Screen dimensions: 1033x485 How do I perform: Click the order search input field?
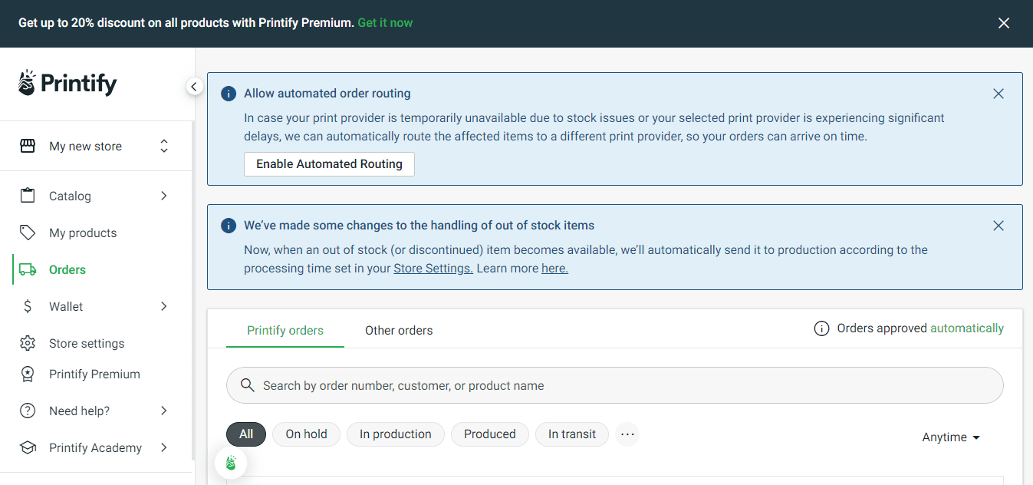coord(614,385)
